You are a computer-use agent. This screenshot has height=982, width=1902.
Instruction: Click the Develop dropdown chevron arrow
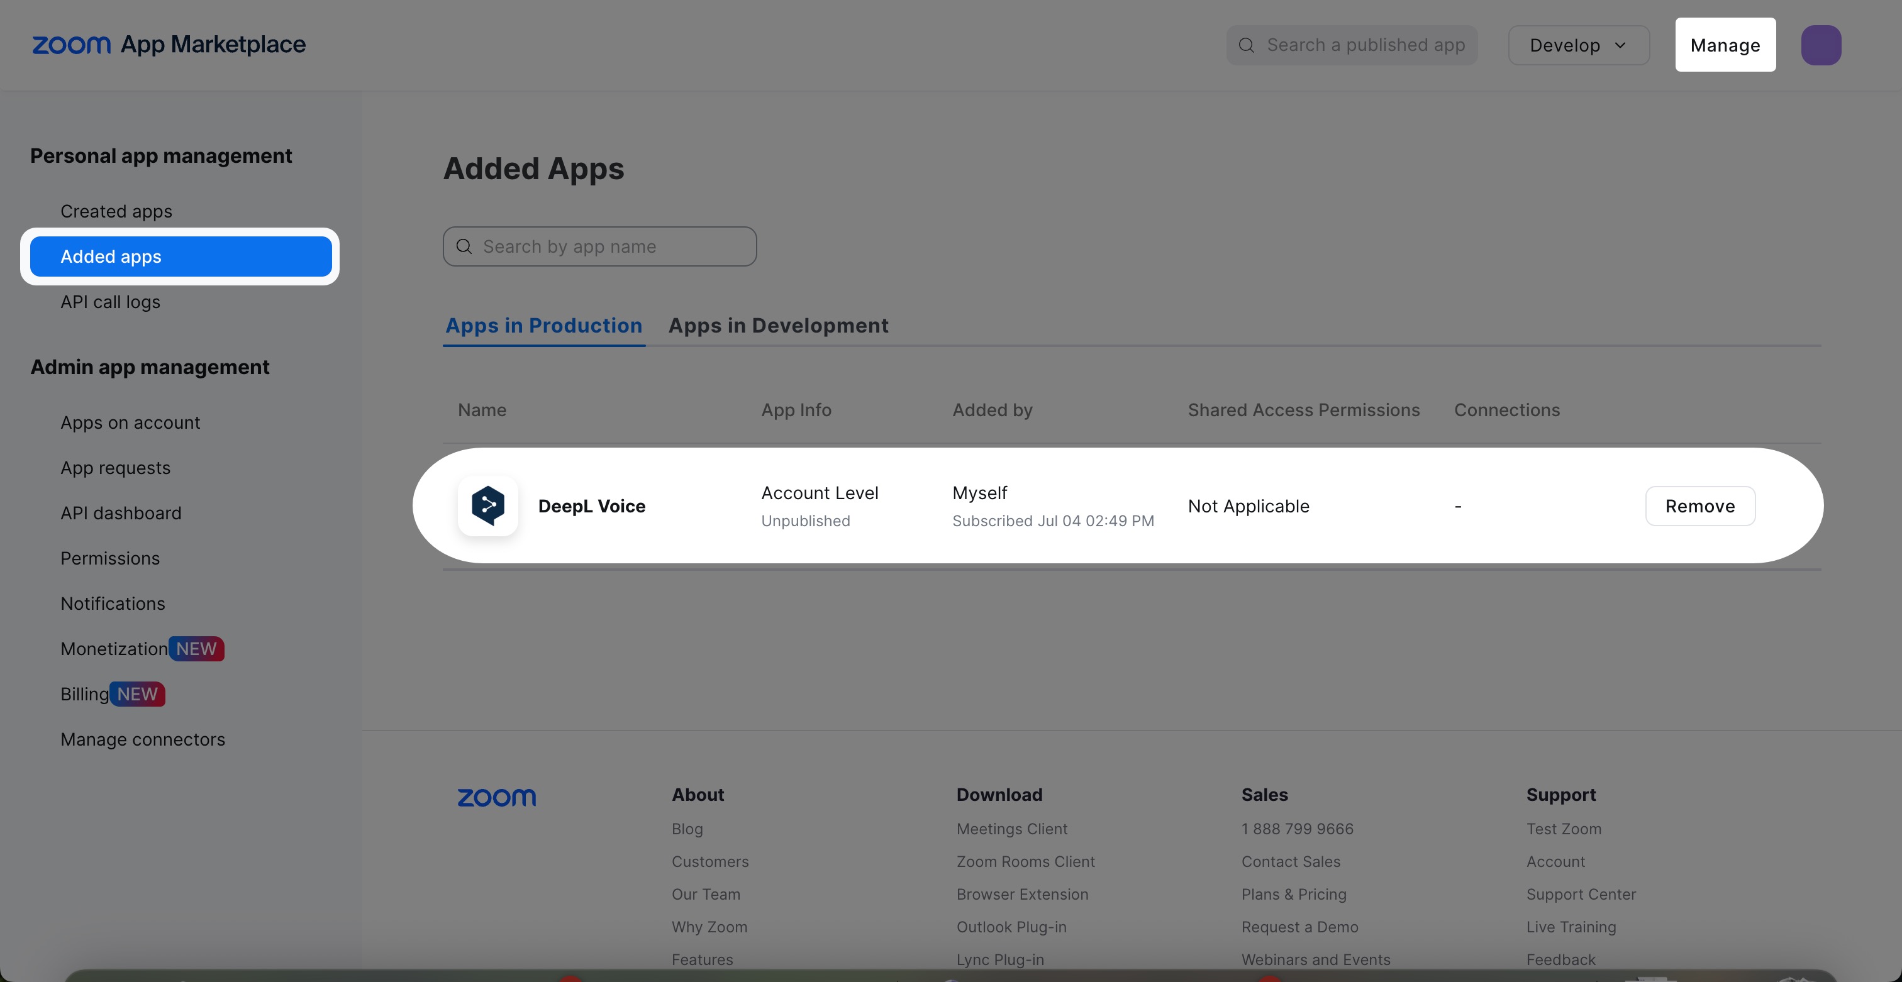click(x=1620, y=45)
